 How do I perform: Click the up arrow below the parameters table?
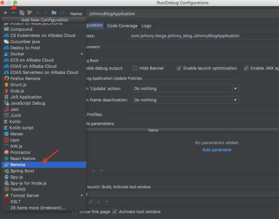93,171
